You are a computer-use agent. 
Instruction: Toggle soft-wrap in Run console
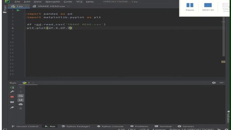21,96
